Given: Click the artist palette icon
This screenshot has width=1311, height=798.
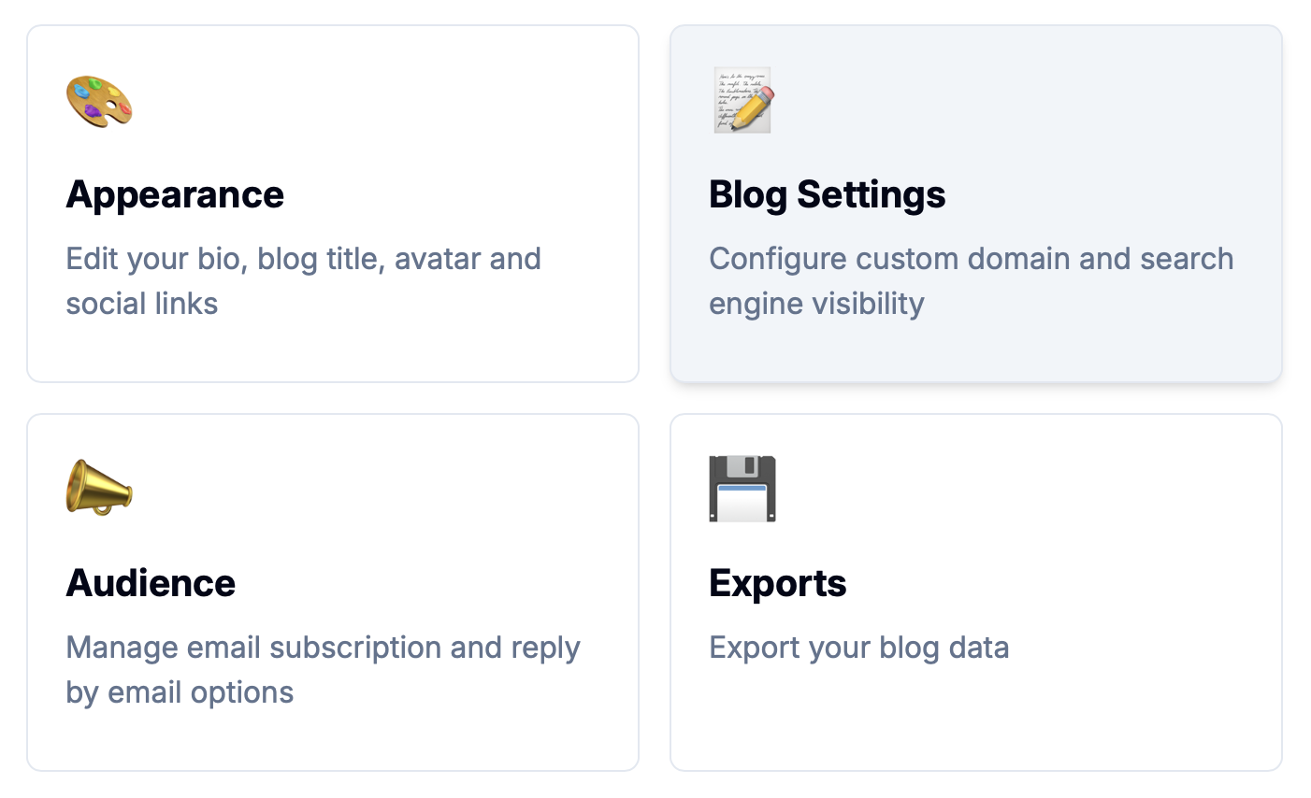Looking at the screenshot, I should 99,101.
